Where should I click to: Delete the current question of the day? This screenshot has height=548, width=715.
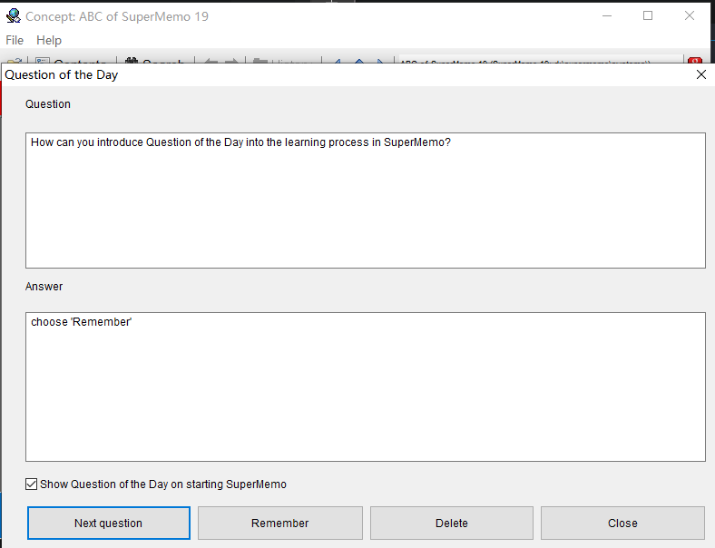[451, 523]
